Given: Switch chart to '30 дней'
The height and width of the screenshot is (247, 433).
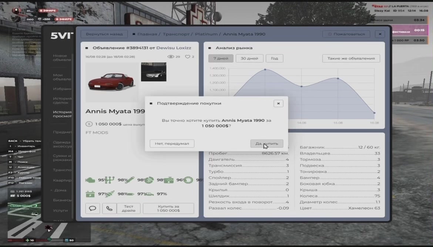Looking at the screenshot, I should [x=249, y=58].
